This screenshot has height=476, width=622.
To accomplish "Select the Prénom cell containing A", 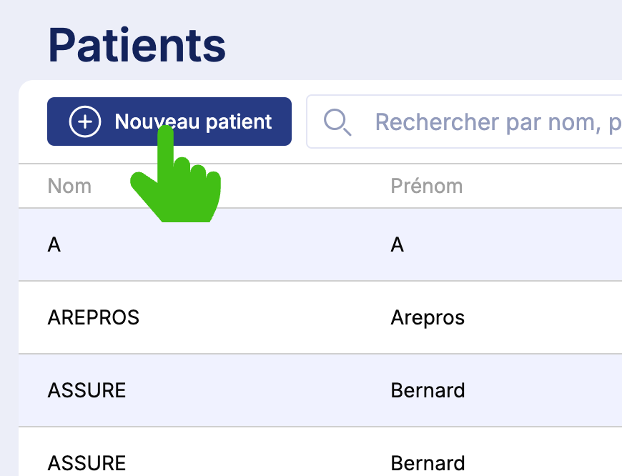I will (398, 244).
